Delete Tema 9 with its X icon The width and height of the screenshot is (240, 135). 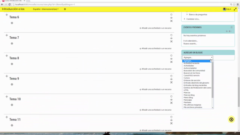[171, 82]
